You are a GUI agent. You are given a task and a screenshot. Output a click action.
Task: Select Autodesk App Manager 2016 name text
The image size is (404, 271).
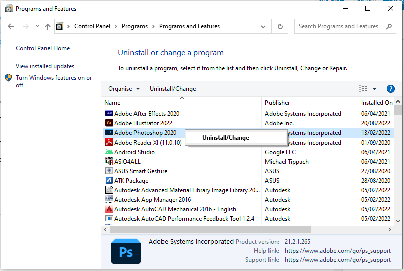click(153, 200)
